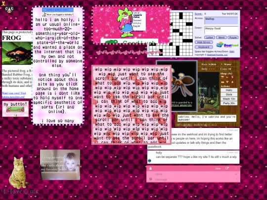Click sabrina's greeting speech box

207,119
